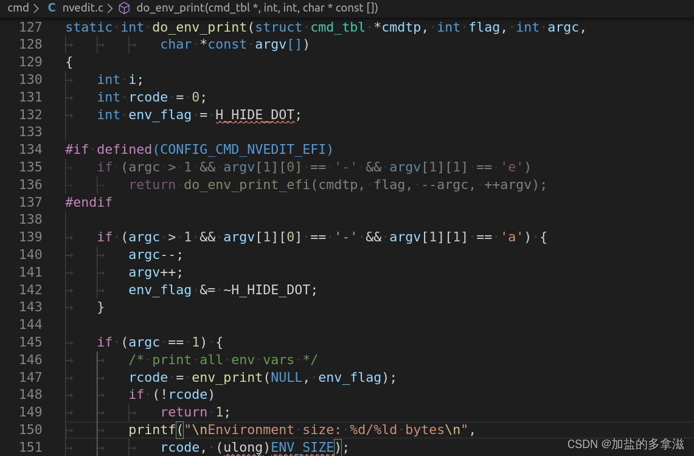Click CONFIG_CMD_NVEDIT_EFI macro on line 134
Image resolution: width=694 pixels, height=456 pixels.
tap(243, 150)
